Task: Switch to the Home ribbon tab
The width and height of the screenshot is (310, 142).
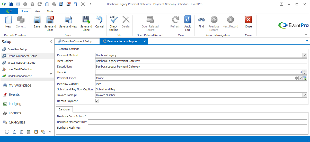Action: [24, 11]
